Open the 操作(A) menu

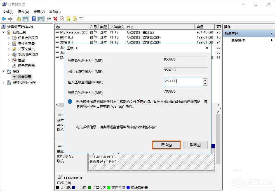[23, 12]
